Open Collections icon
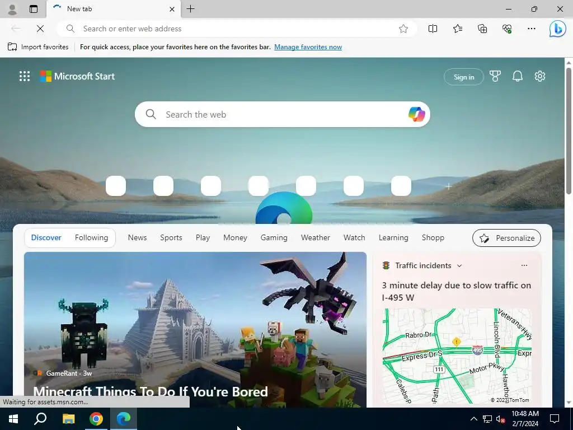Image resolution: width=573 pixels, height=430 pixels. (482, 29)
